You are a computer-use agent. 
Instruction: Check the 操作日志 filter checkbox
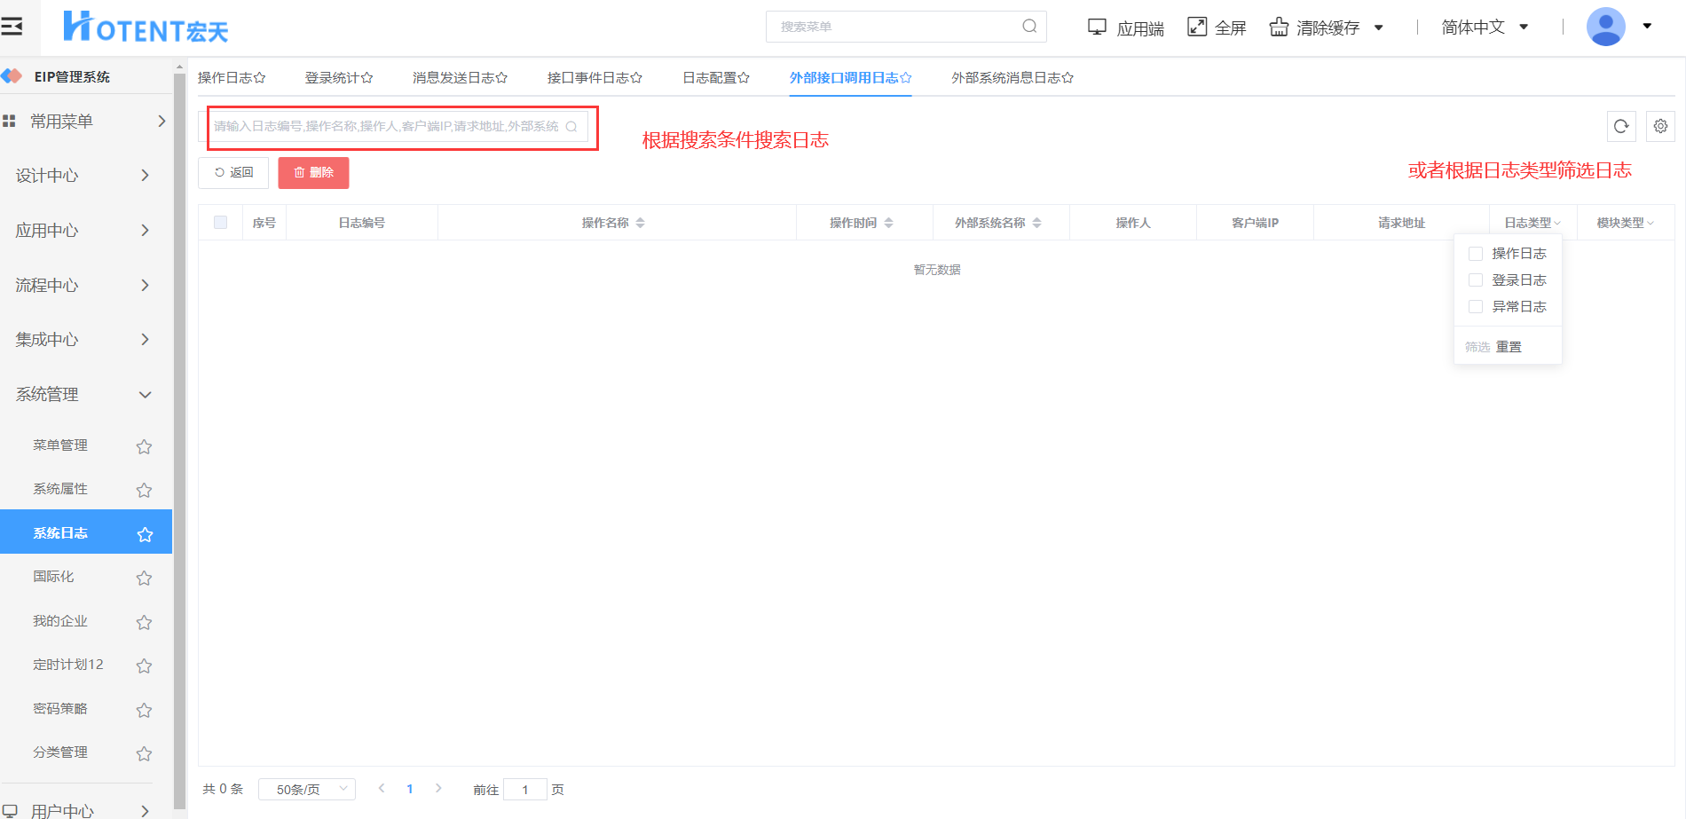tap(1476, 254)
